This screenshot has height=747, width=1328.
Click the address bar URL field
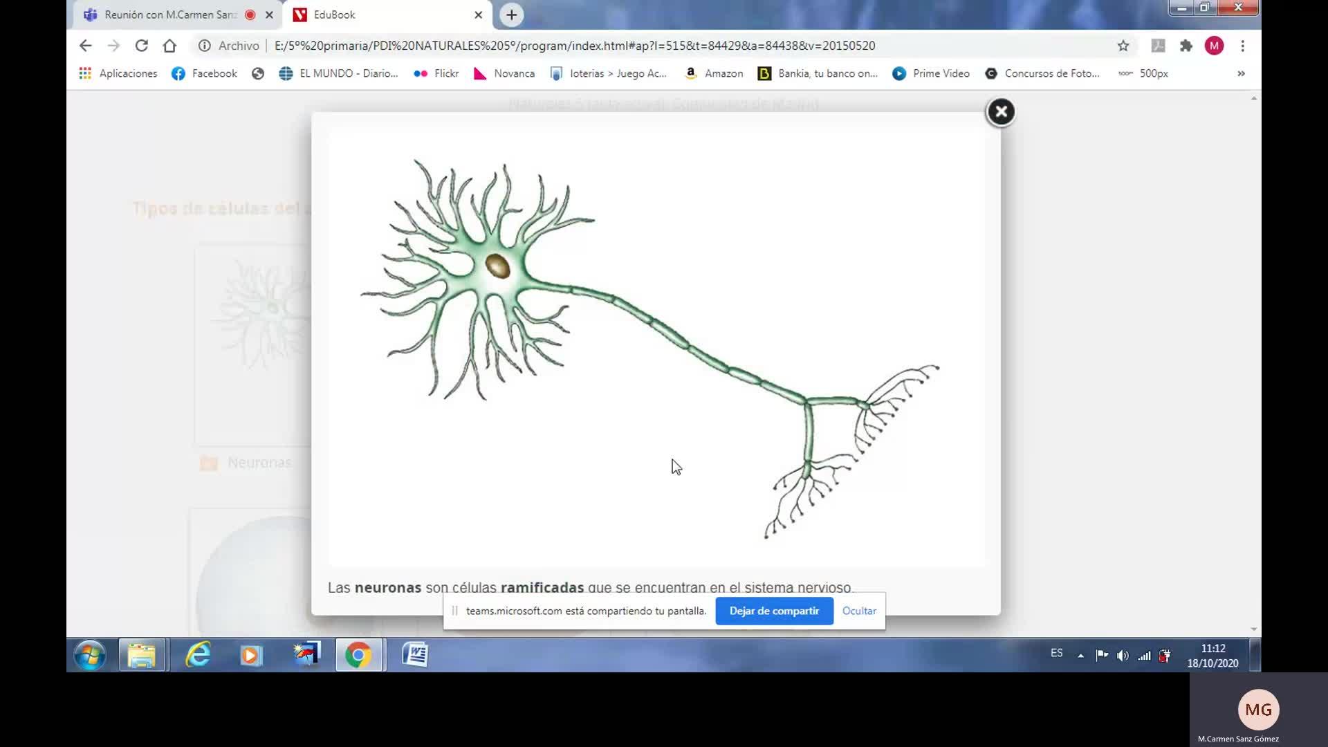(x=574, y=46)
